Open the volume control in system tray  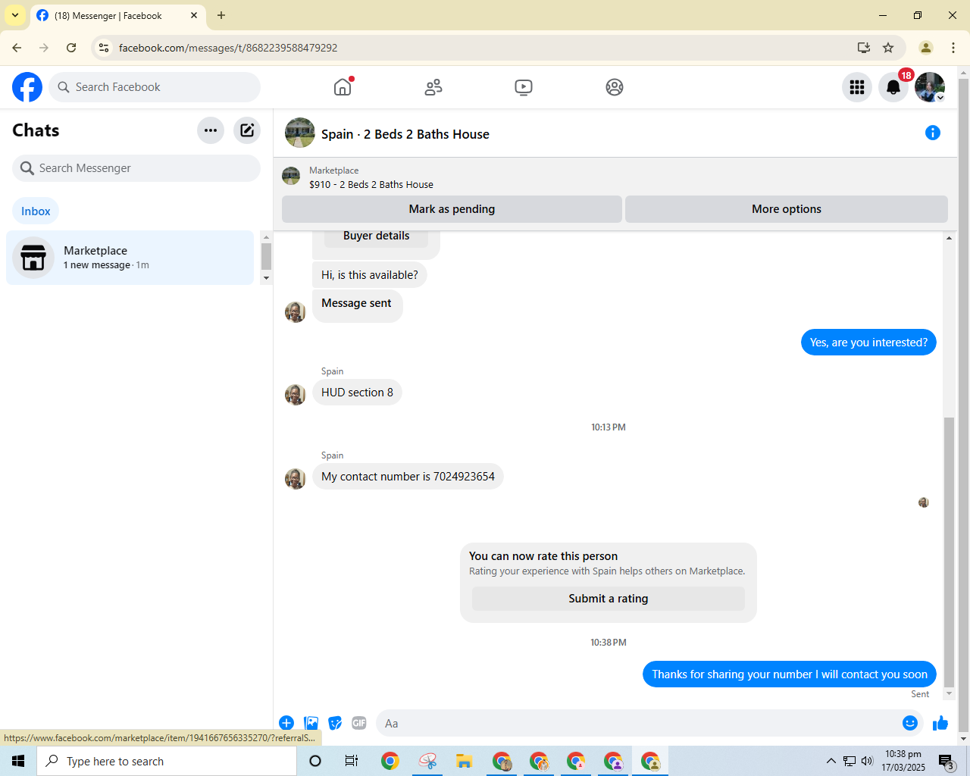(867, 761)
